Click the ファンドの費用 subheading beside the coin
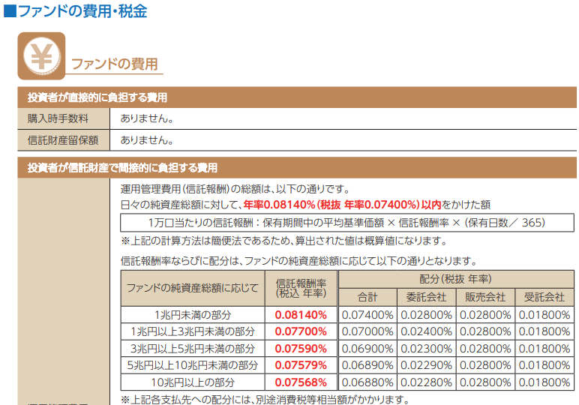Viewport: 579px width, 405px height. (x=115, y=64)
